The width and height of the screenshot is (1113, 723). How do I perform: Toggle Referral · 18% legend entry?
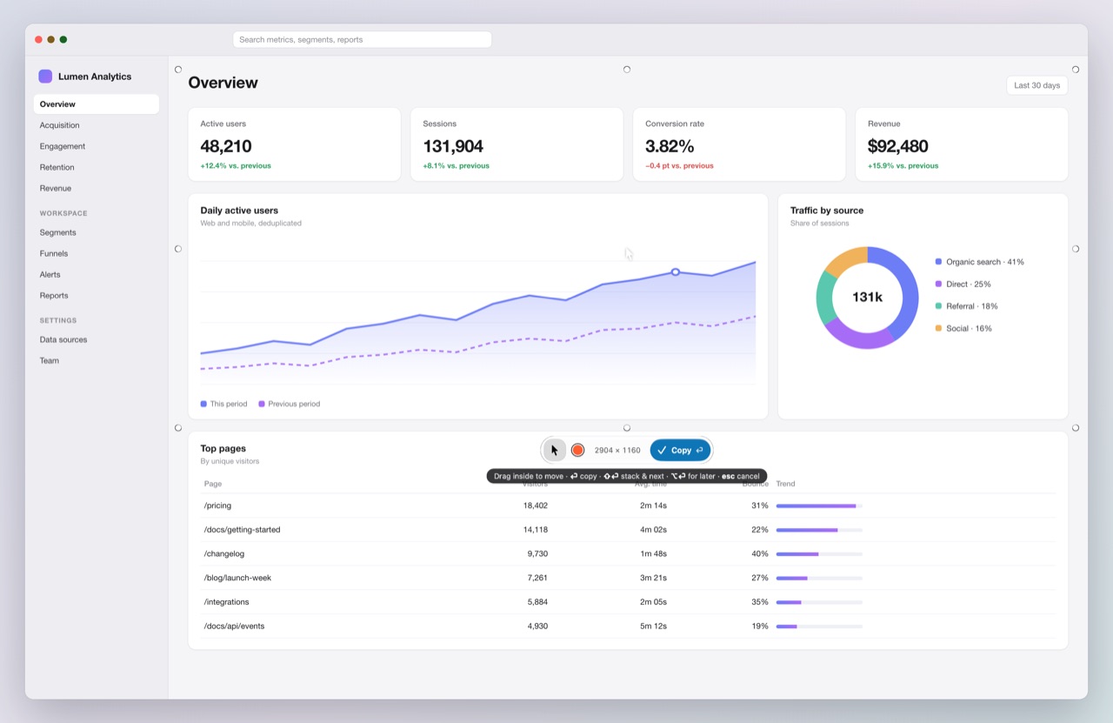(x=966, y=306)
